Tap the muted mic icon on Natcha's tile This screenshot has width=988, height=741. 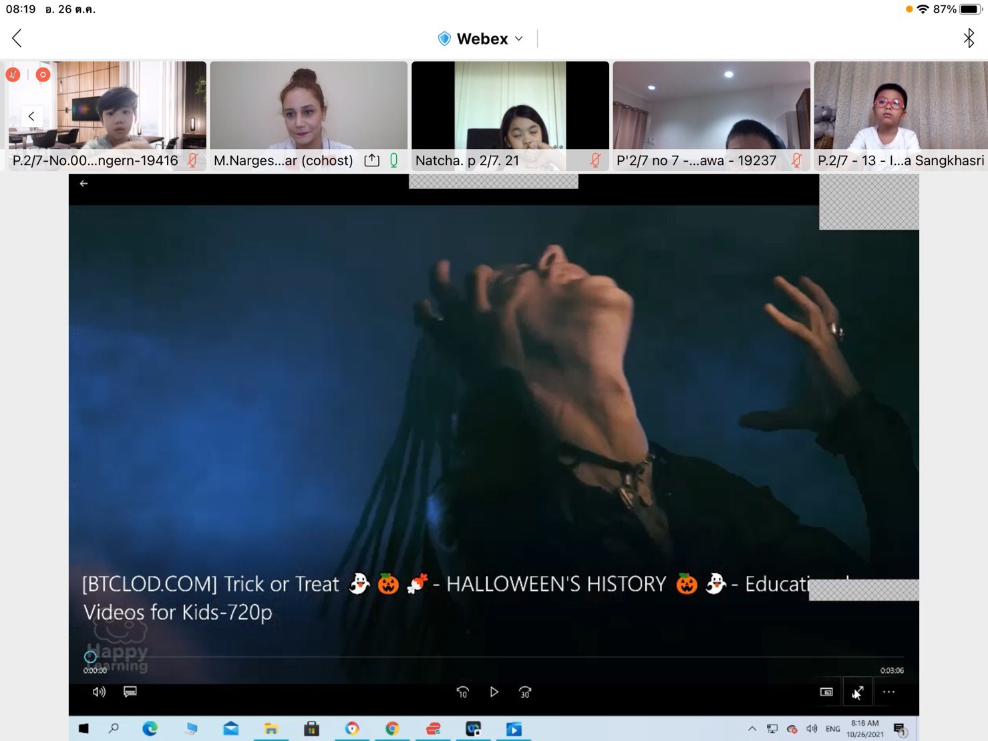[x=596, y=160]
